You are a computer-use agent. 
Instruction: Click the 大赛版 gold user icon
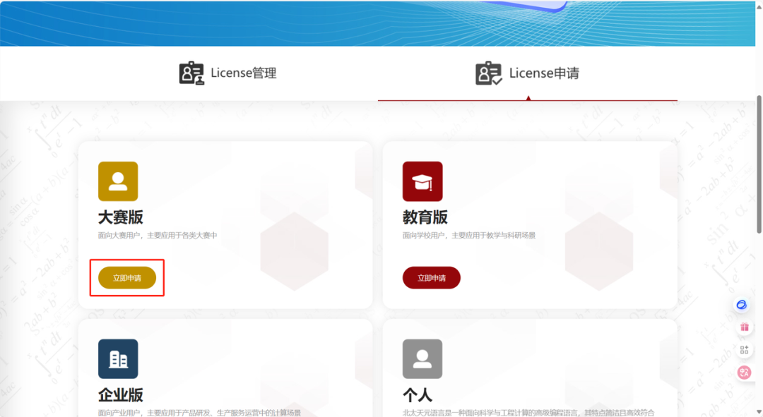[118, 181]
